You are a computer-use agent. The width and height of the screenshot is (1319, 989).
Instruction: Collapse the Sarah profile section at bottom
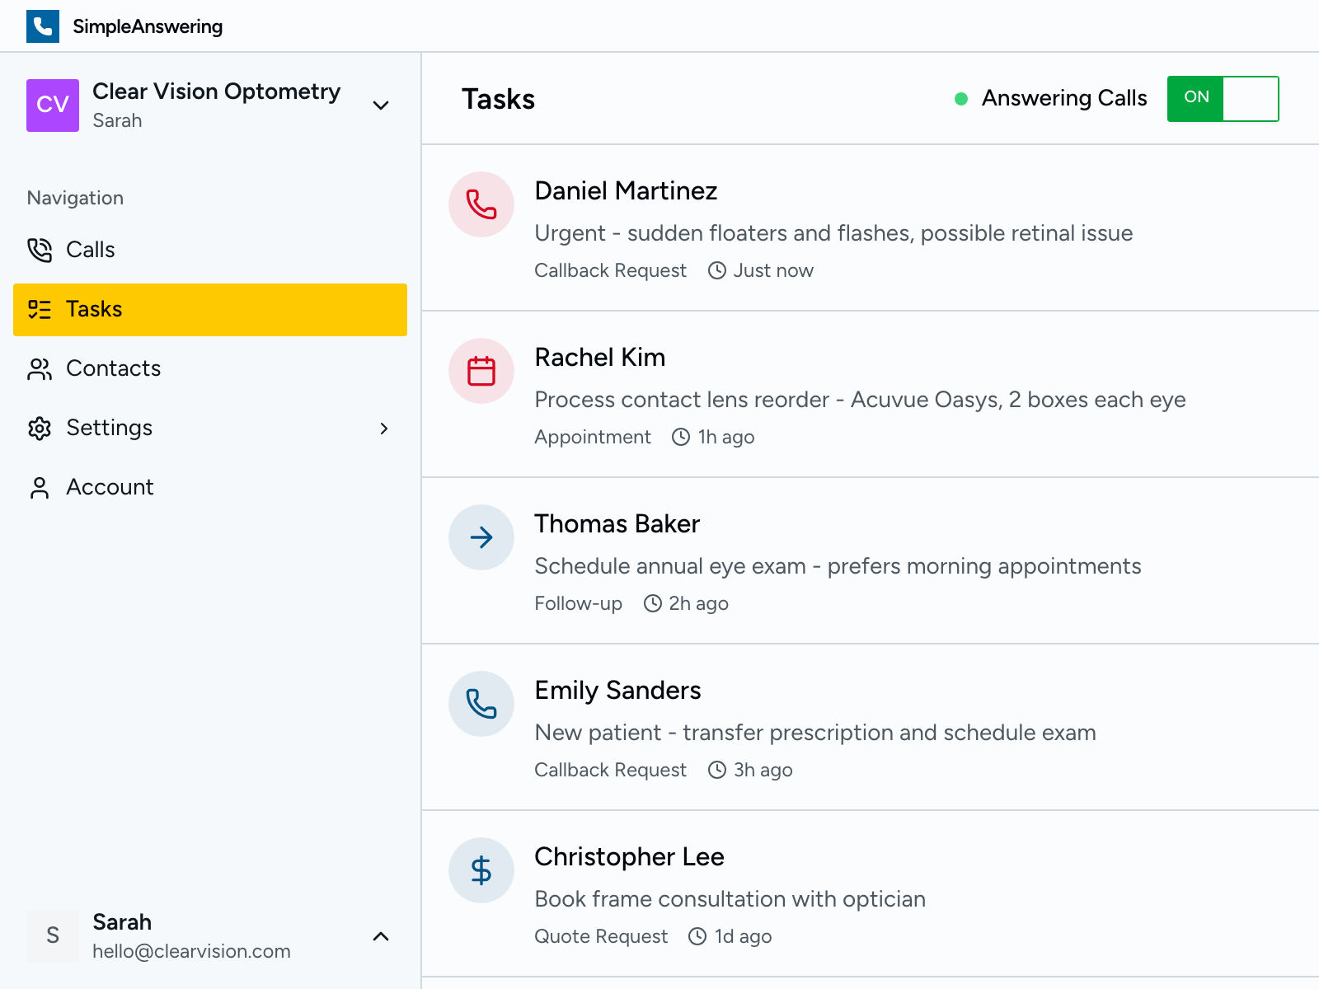coord(381,935)
